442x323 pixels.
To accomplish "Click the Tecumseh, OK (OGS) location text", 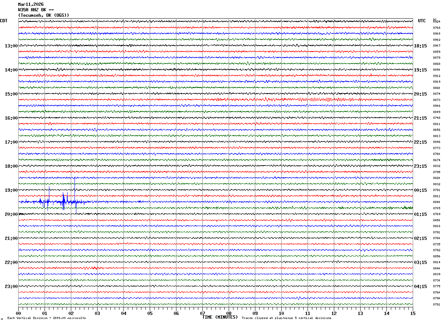I will coord(43,15).
